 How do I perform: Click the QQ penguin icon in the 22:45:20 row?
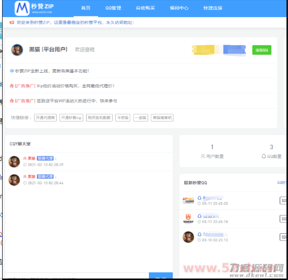pyautogui.click(x=199, y=198)
